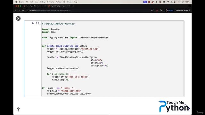Open slideshow help question mark
Viewport: 205px width, 115px height.
coord(18,109)
